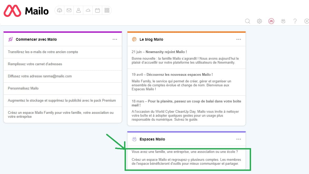Click the Mailo logo
This screenshot has height=174, width=309.
[26, 11]
